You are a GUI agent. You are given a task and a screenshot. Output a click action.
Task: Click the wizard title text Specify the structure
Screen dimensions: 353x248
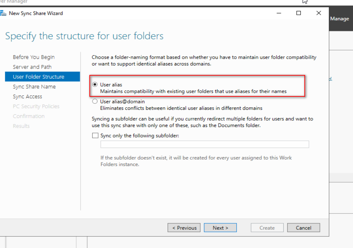pos(84,36)
